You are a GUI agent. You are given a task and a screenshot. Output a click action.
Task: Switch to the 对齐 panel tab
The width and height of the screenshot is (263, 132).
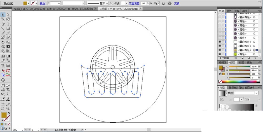pos(229,11)
